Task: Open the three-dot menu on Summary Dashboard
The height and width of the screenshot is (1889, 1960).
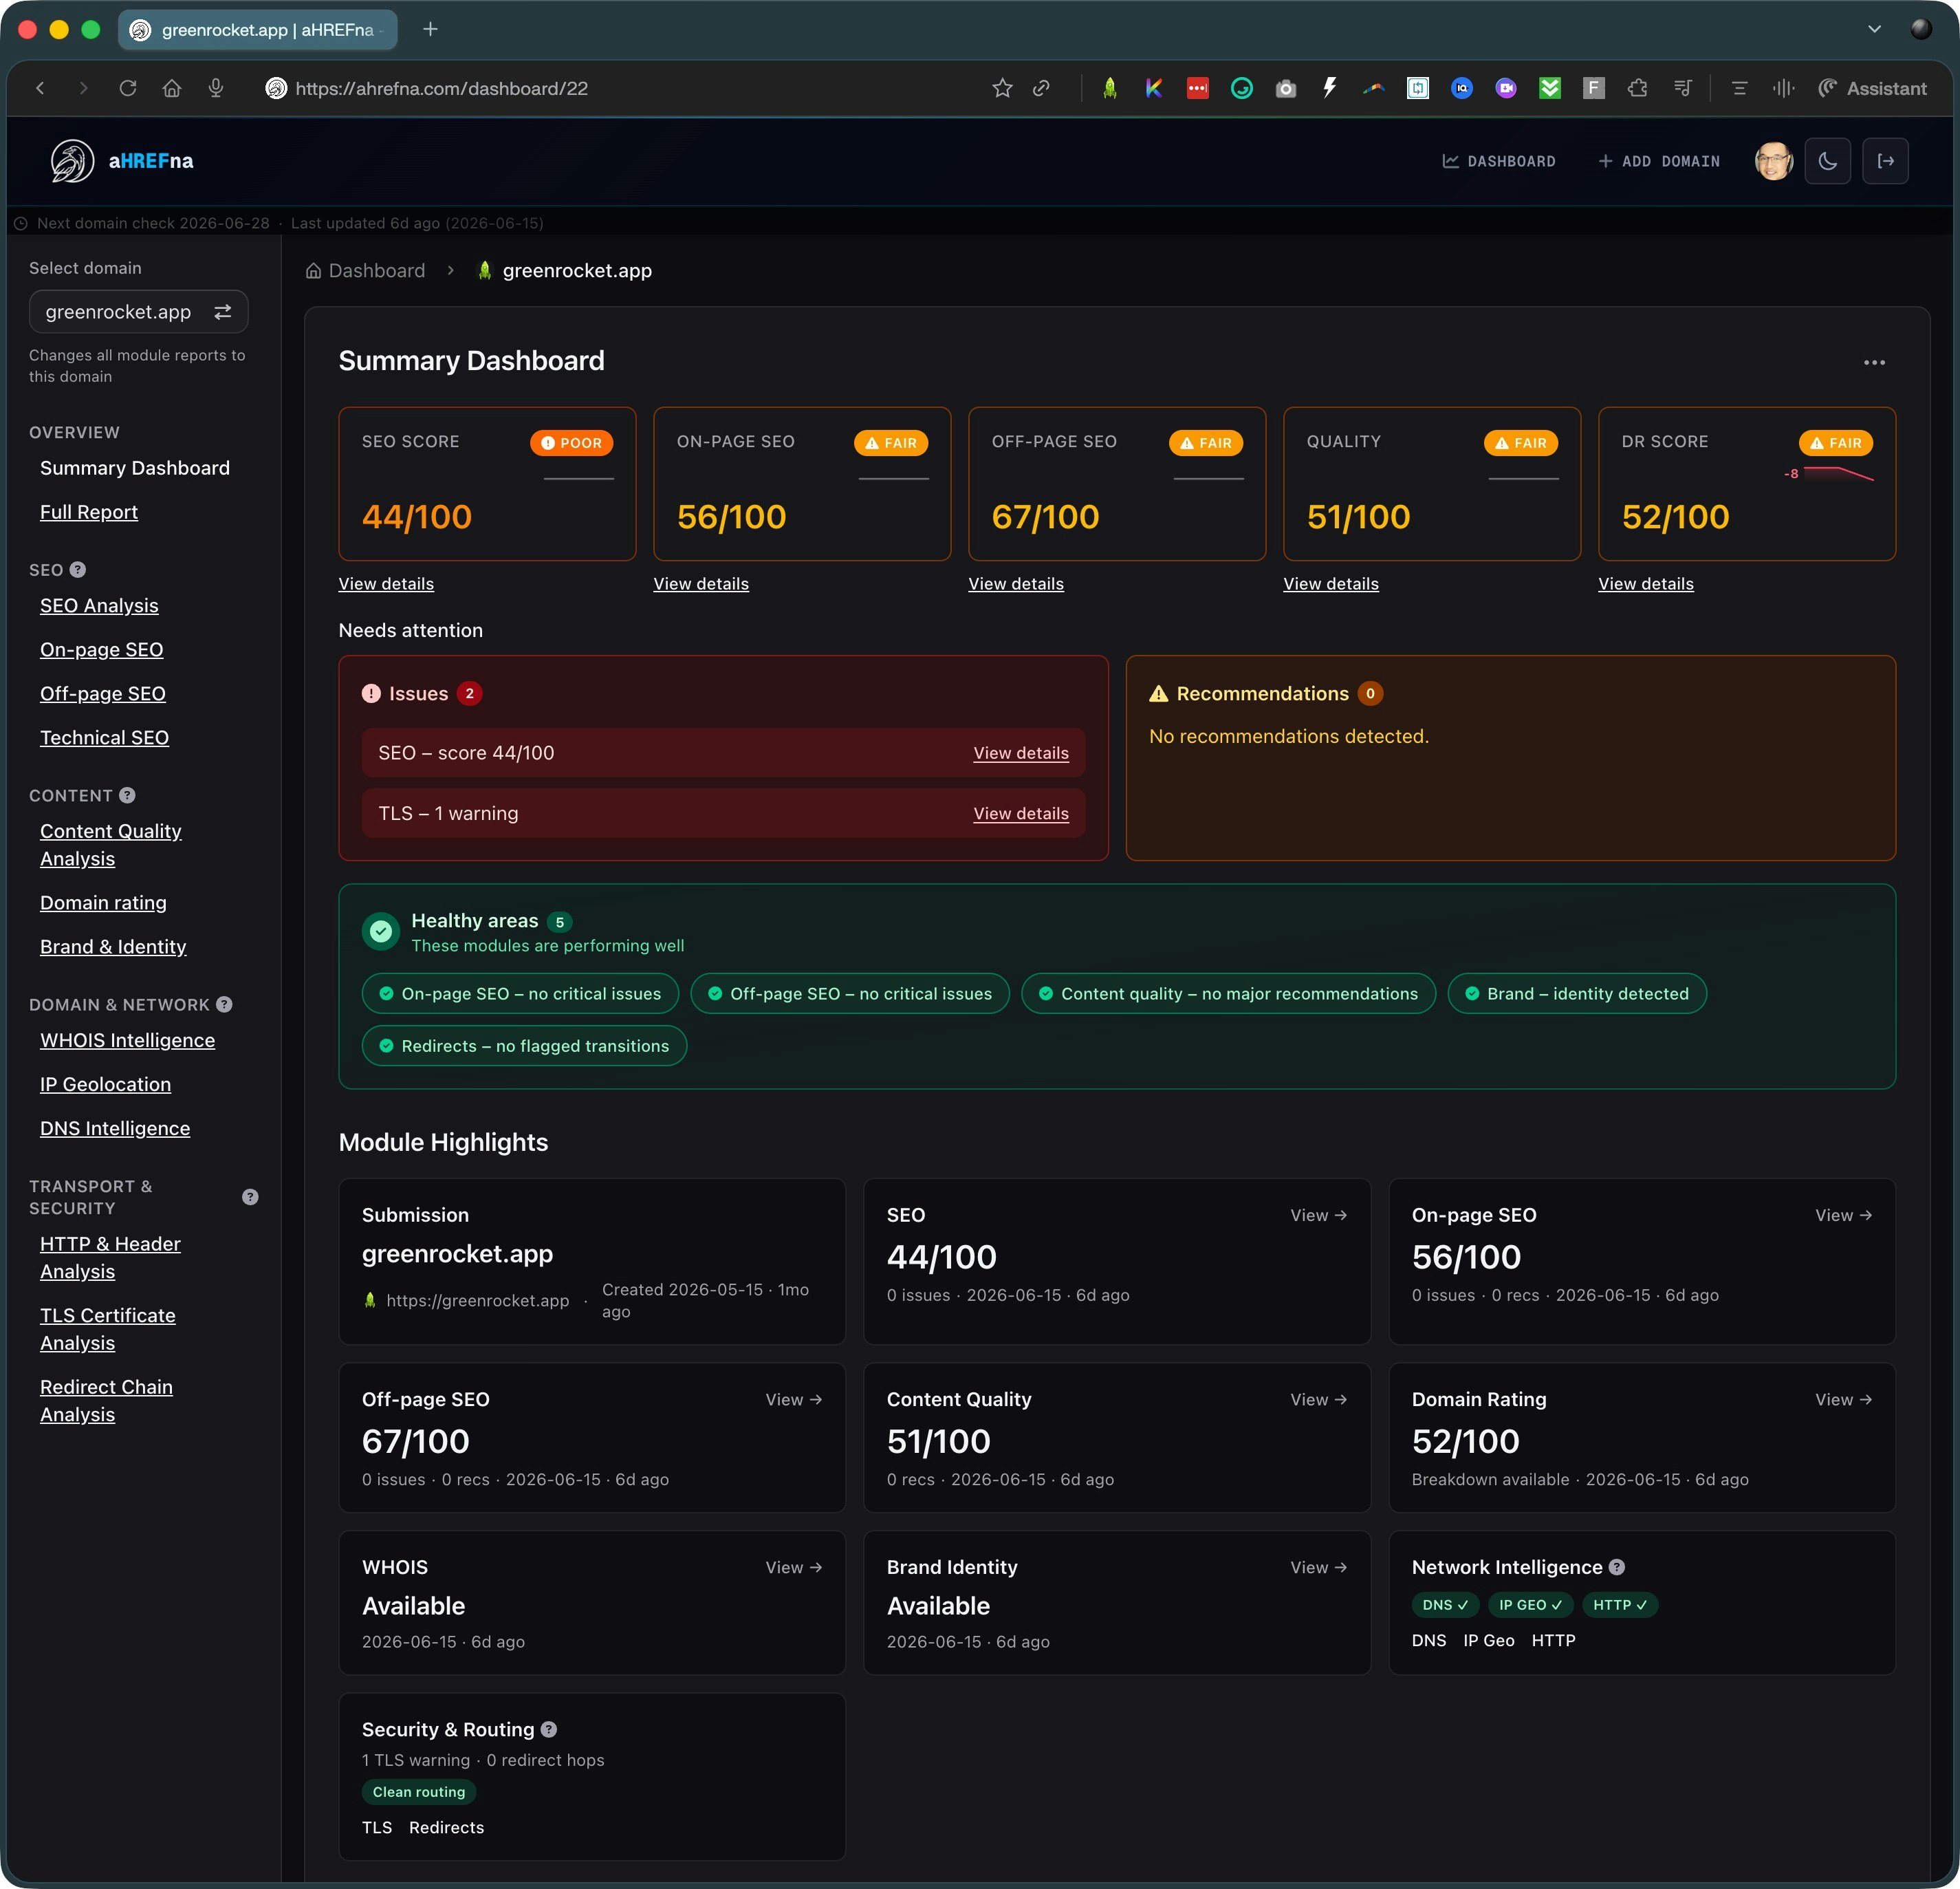Action: pyautogui.click(x=1874, y=363)
